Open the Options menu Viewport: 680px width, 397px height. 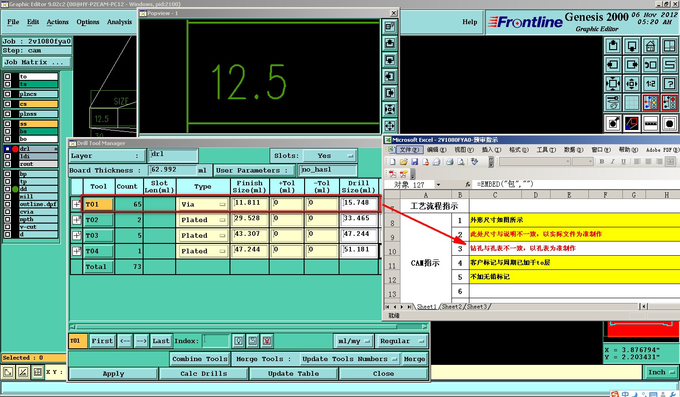(88, 22)
